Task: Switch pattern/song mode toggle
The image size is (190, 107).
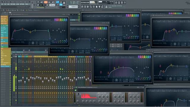Action: click(x=38, y=5)
